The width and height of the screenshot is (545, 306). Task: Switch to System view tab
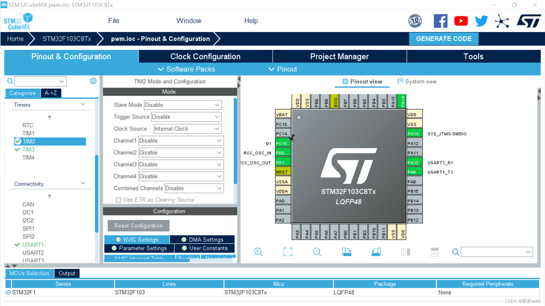pos(417,82)
